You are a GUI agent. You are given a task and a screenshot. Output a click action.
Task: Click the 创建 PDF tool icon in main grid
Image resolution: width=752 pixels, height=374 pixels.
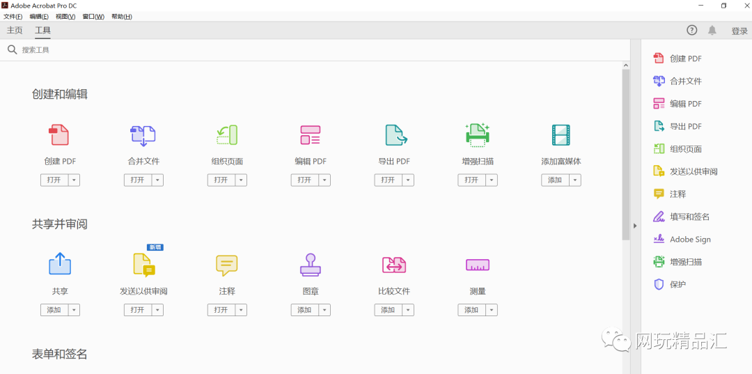point(59,134)
